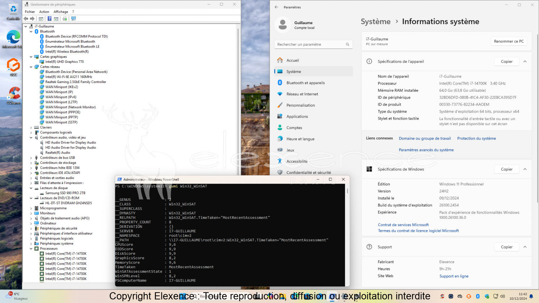This screenshot has width=539, height=303.
Task: Collapse the Bluetooth node in Device Manager
Action: [x=31, y=31]
